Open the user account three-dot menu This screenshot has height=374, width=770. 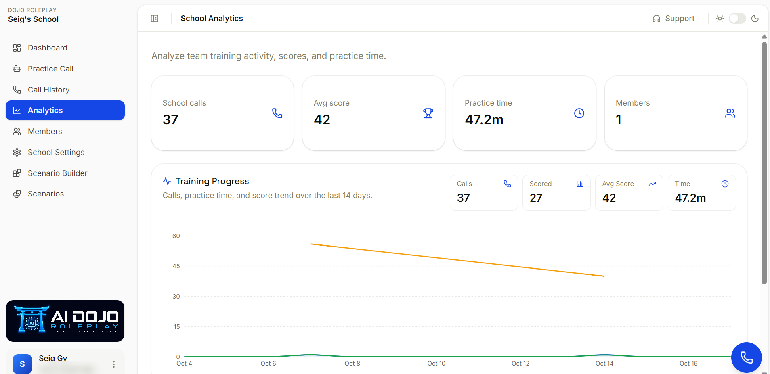point(114,364)
